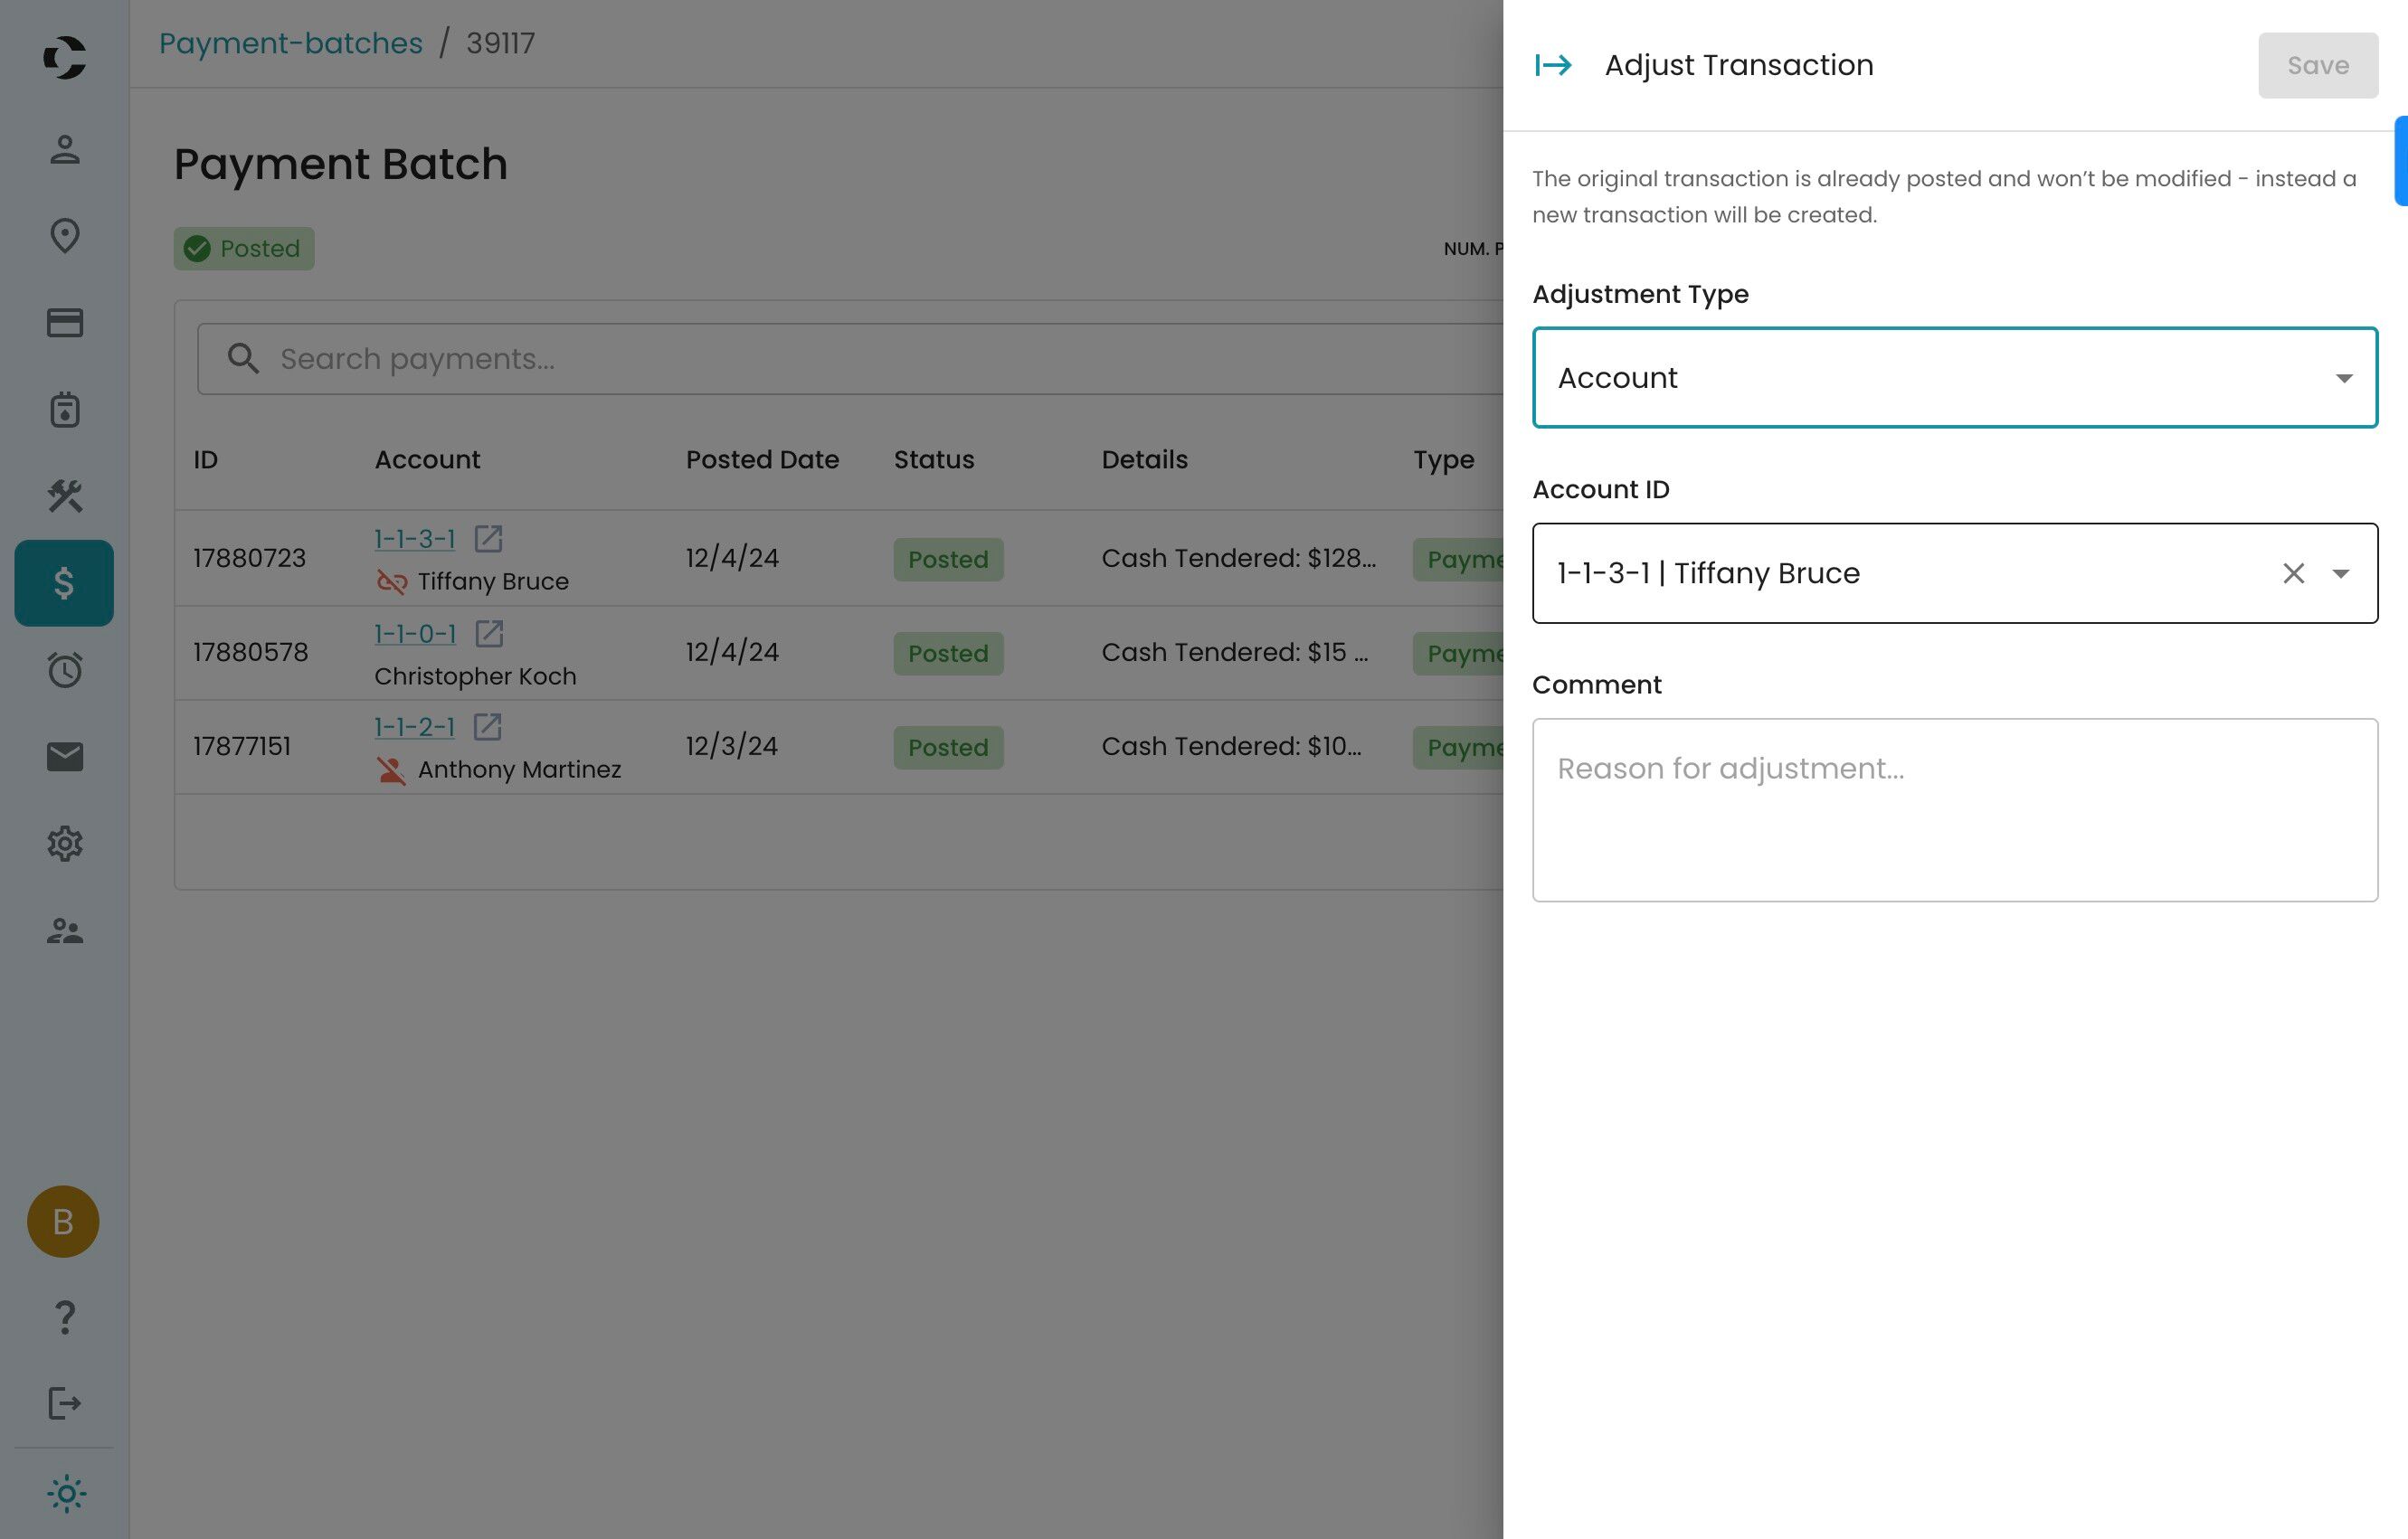2408x1539 pixels.
Task: Click the Payment-batches breadcrumb link
Action: click(290, 44)
